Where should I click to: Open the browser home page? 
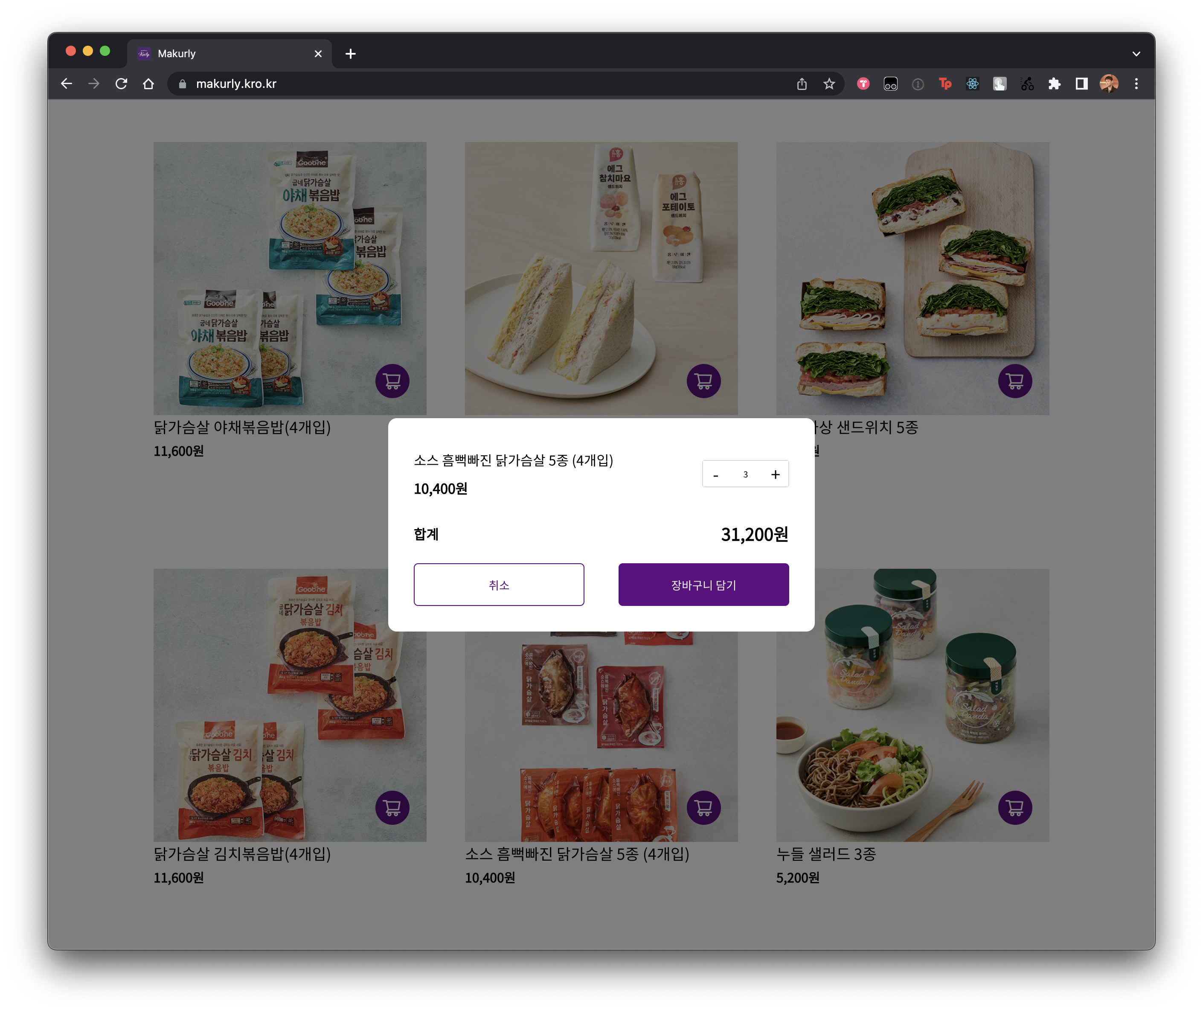(x=149, y=84)
